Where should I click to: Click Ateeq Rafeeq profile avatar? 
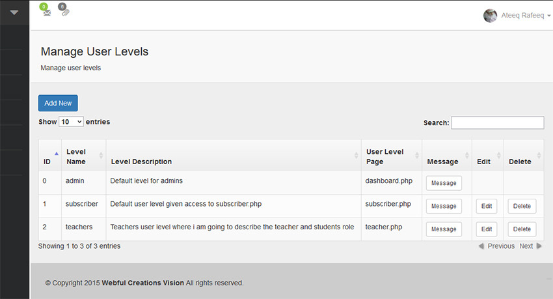click(491, 16)
